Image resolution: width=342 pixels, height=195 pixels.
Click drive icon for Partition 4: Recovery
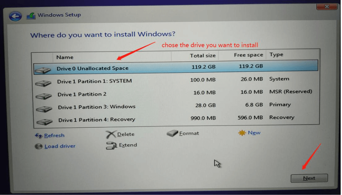(45, 122)
